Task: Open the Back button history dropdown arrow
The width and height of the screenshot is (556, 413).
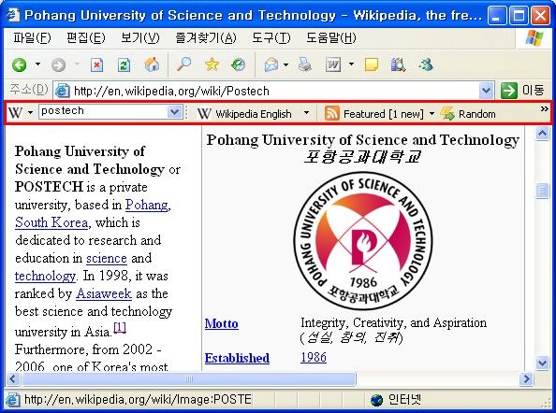Action: tap(37, 64)
